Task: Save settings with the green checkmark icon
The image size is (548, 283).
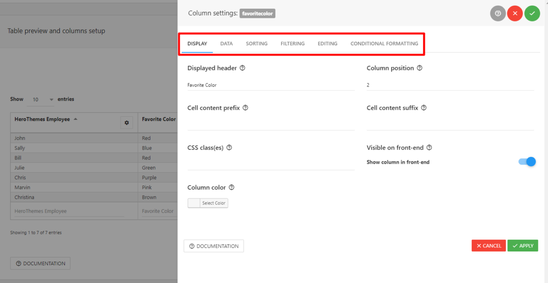Action: pyautogui.click(x=532, y=13)
